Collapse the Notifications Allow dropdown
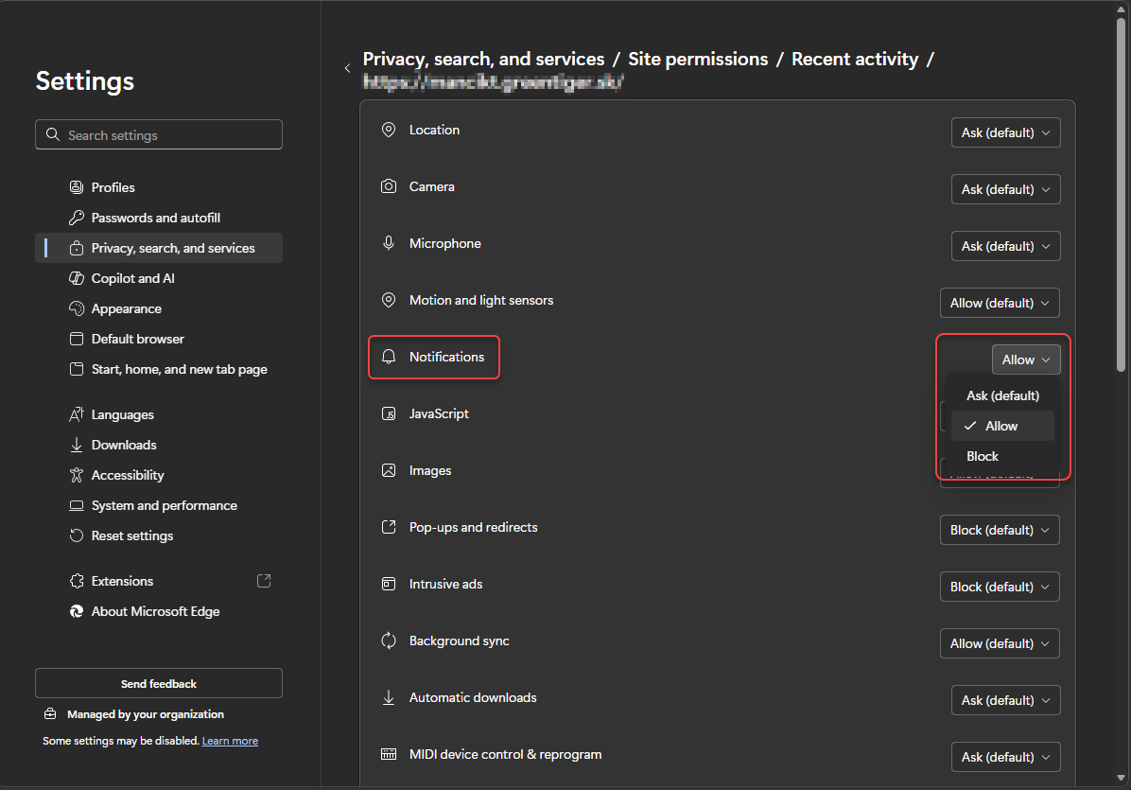The width and height of the screenshot is (1131, 790). click(1026, 360)
